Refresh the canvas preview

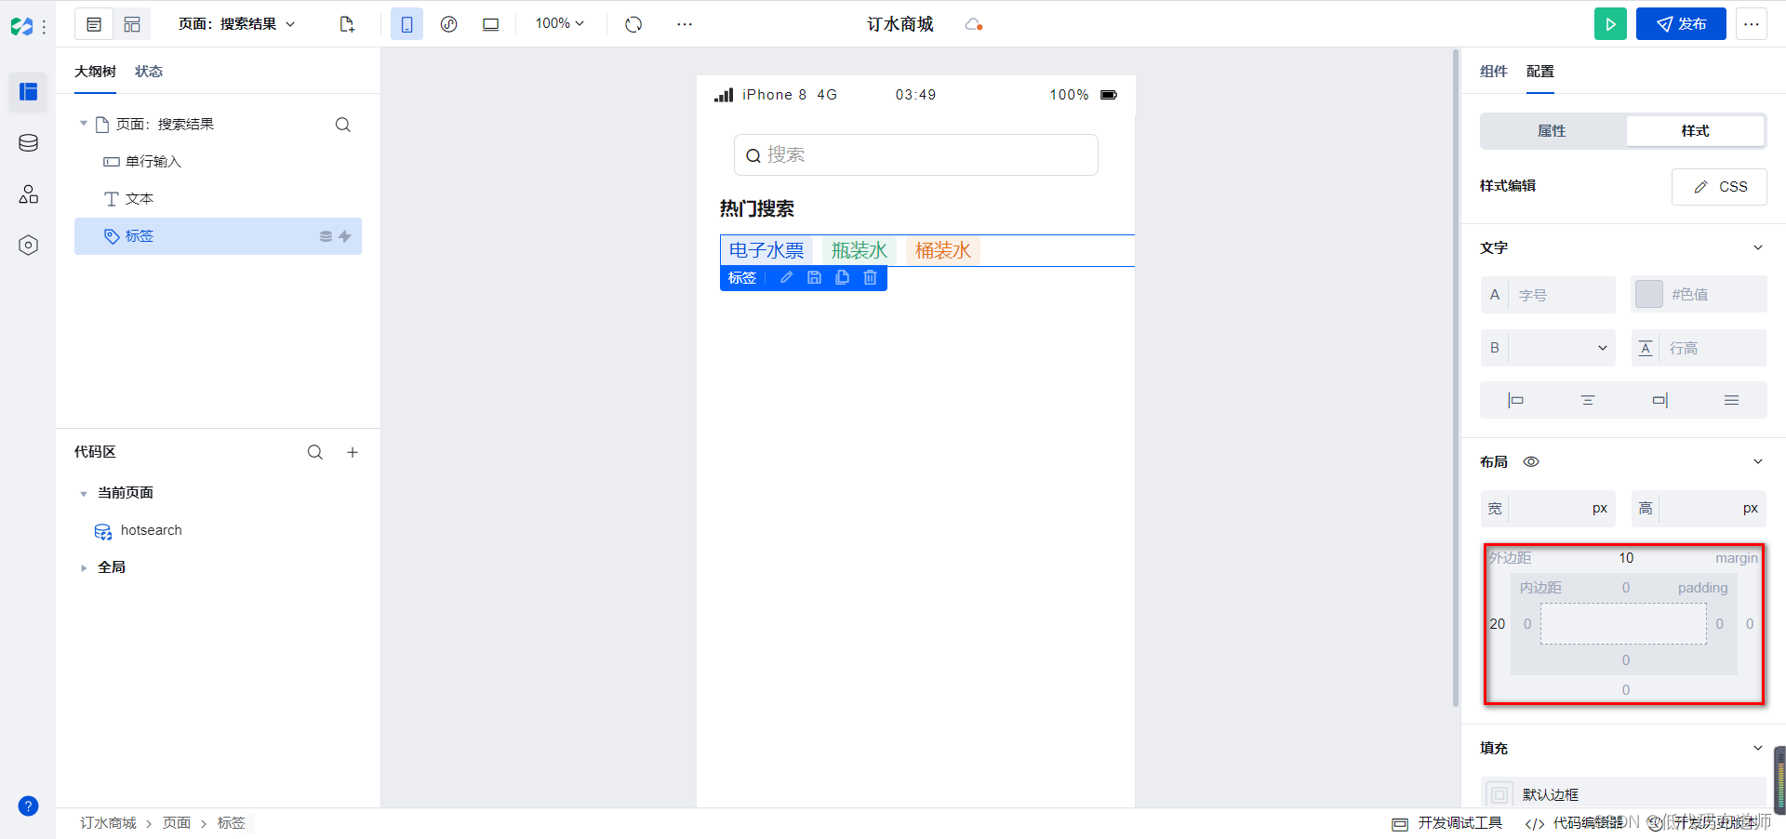pos(633,24)
